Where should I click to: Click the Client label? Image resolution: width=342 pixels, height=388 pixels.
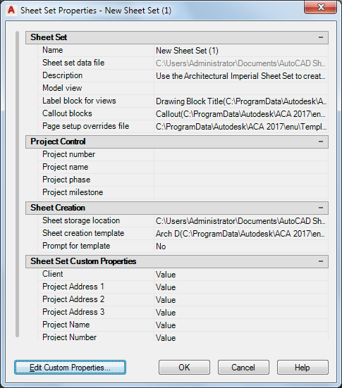[x=53, y=274]
